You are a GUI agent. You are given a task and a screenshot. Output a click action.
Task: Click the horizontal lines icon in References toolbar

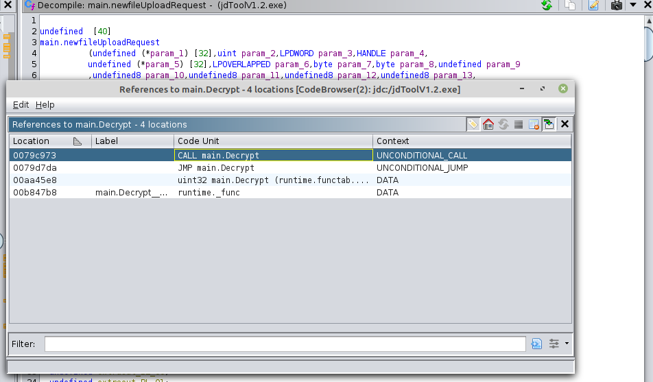click(x=519, y=124)
